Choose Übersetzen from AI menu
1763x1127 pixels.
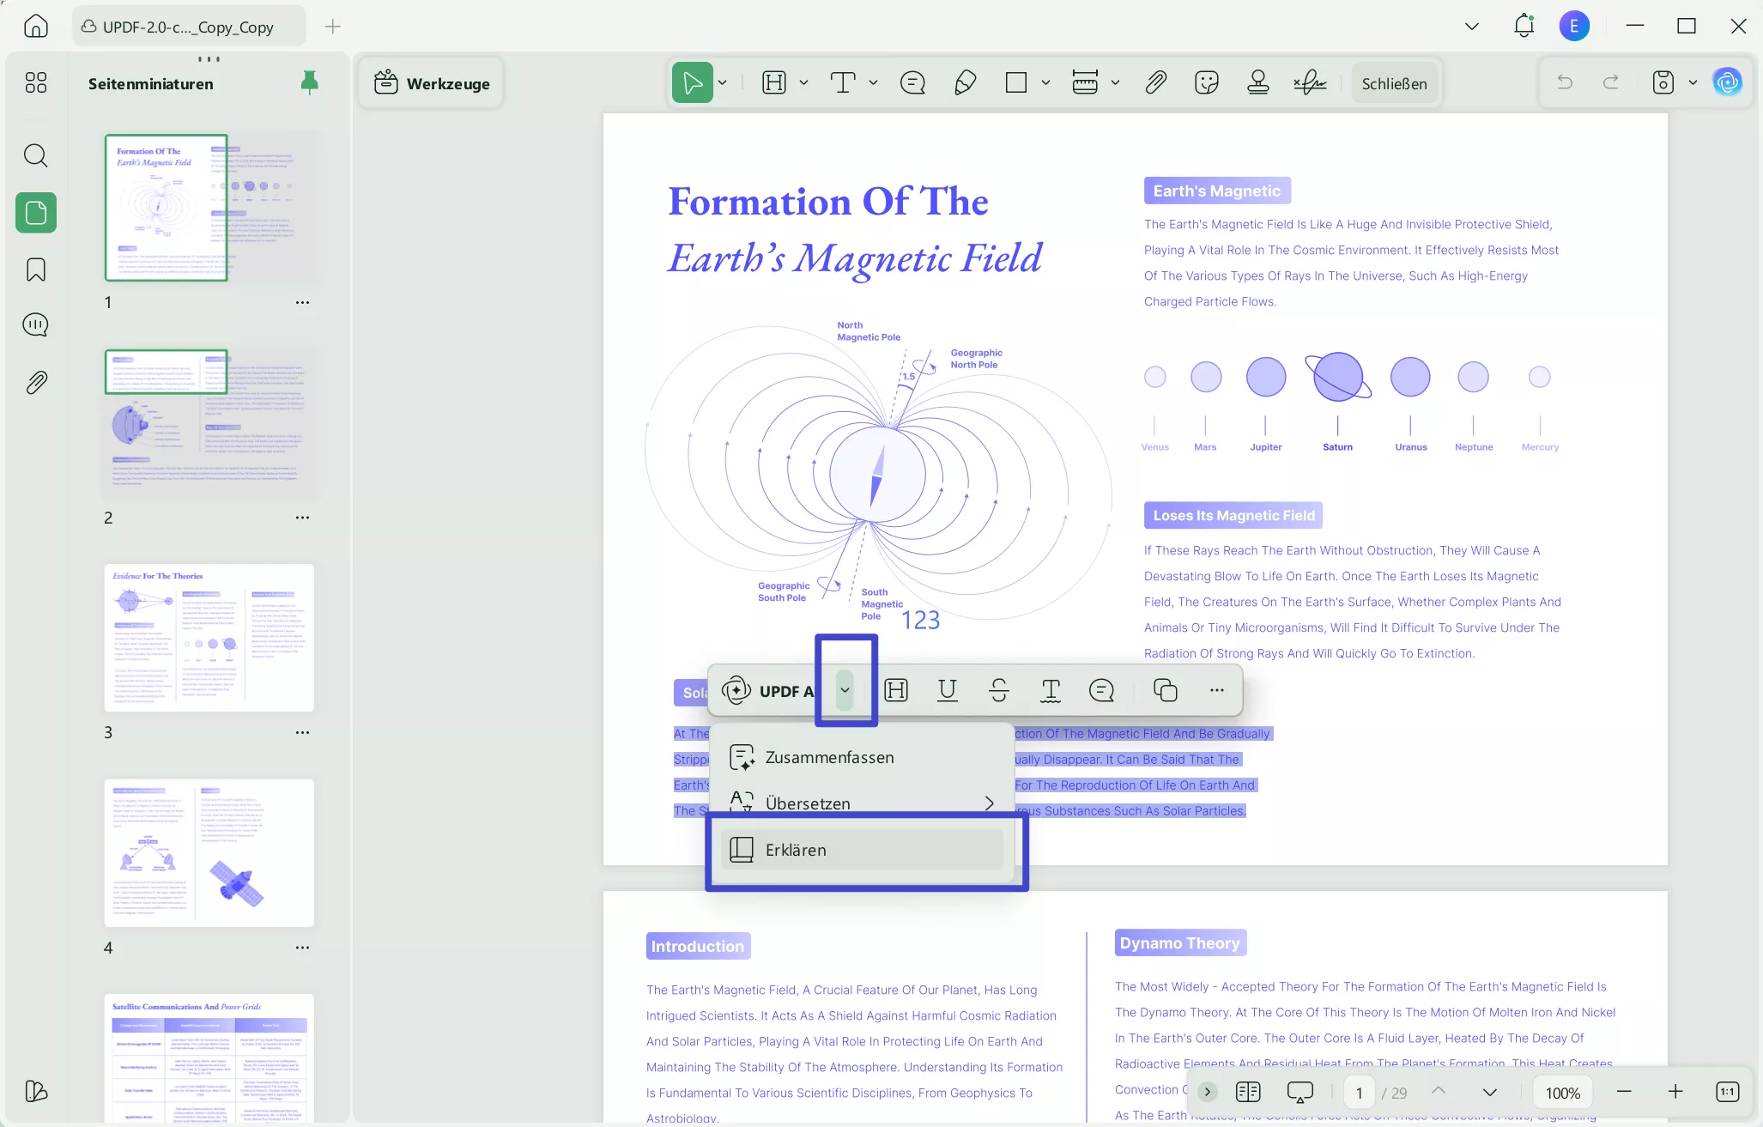point(863,803)
